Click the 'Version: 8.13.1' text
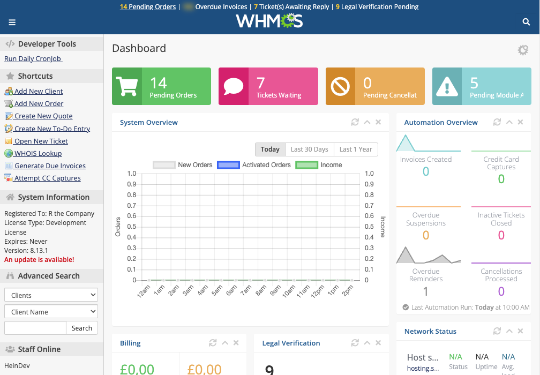The width and height of the screenshot is (540, 375). click(x=26, y=250)
